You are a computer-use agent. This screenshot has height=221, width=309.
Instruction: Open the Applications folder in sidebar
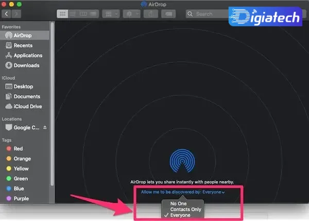tap(24, 56)
